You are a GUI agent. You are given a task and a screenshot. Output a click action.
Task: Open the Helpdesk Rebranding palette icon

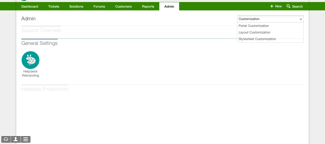(30, 60)
